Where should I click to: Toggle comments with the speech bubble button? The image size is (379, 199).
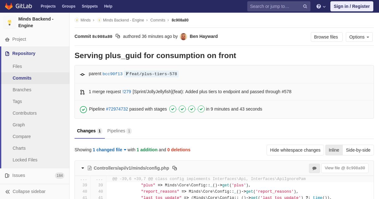314,168
